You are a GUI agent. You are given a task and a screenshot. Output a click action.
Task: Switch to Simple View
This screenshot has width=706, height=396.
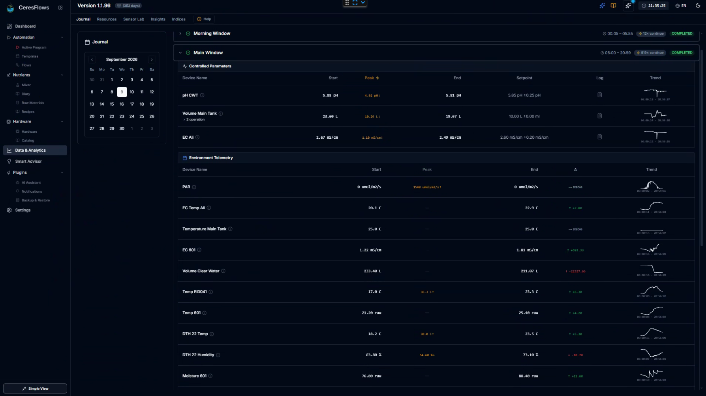point(35,389)
